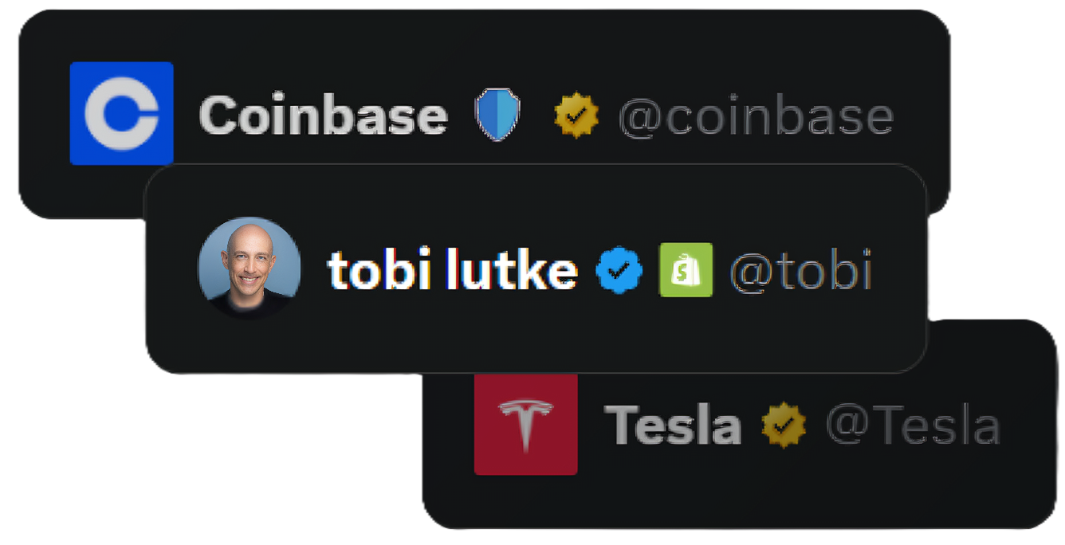The height and width of the screenshot is (545, 1065).
Task: Click the blue Coinbase logo
Action: [x=121, y=113]
